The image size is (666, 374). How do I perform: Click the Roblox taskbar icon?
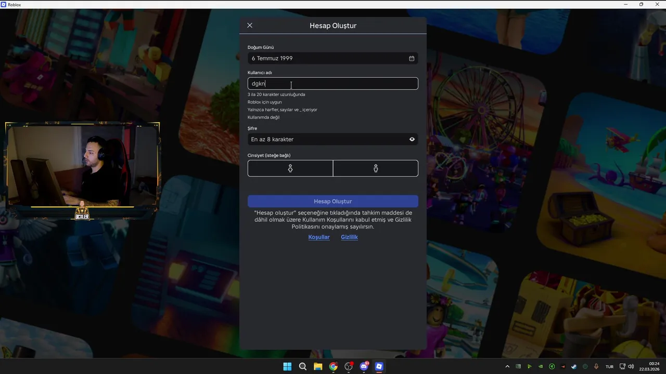[379, 367]
